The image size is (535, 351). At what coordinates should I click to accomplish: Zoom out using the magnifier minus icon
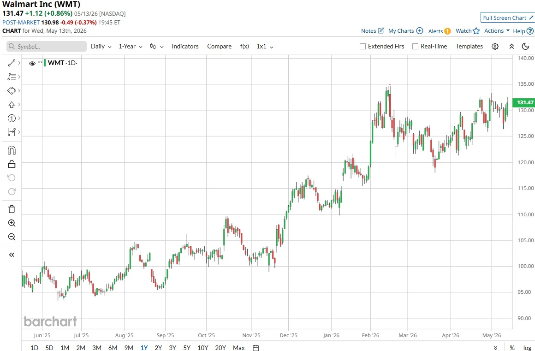coord(12,237)
